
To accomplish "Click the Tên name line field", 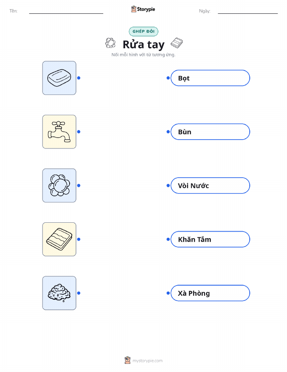I will tap(66, 11).
